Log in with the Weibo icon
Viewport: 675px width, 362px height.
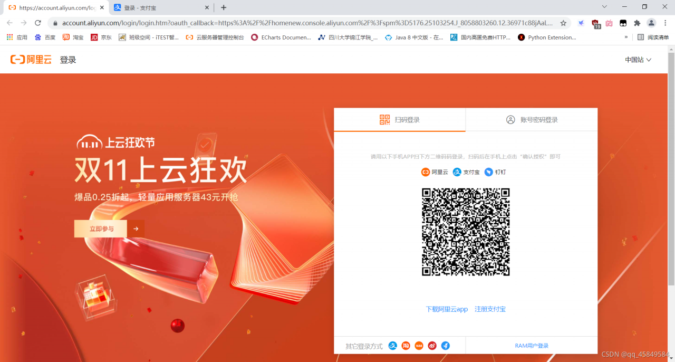pos(432,346)
